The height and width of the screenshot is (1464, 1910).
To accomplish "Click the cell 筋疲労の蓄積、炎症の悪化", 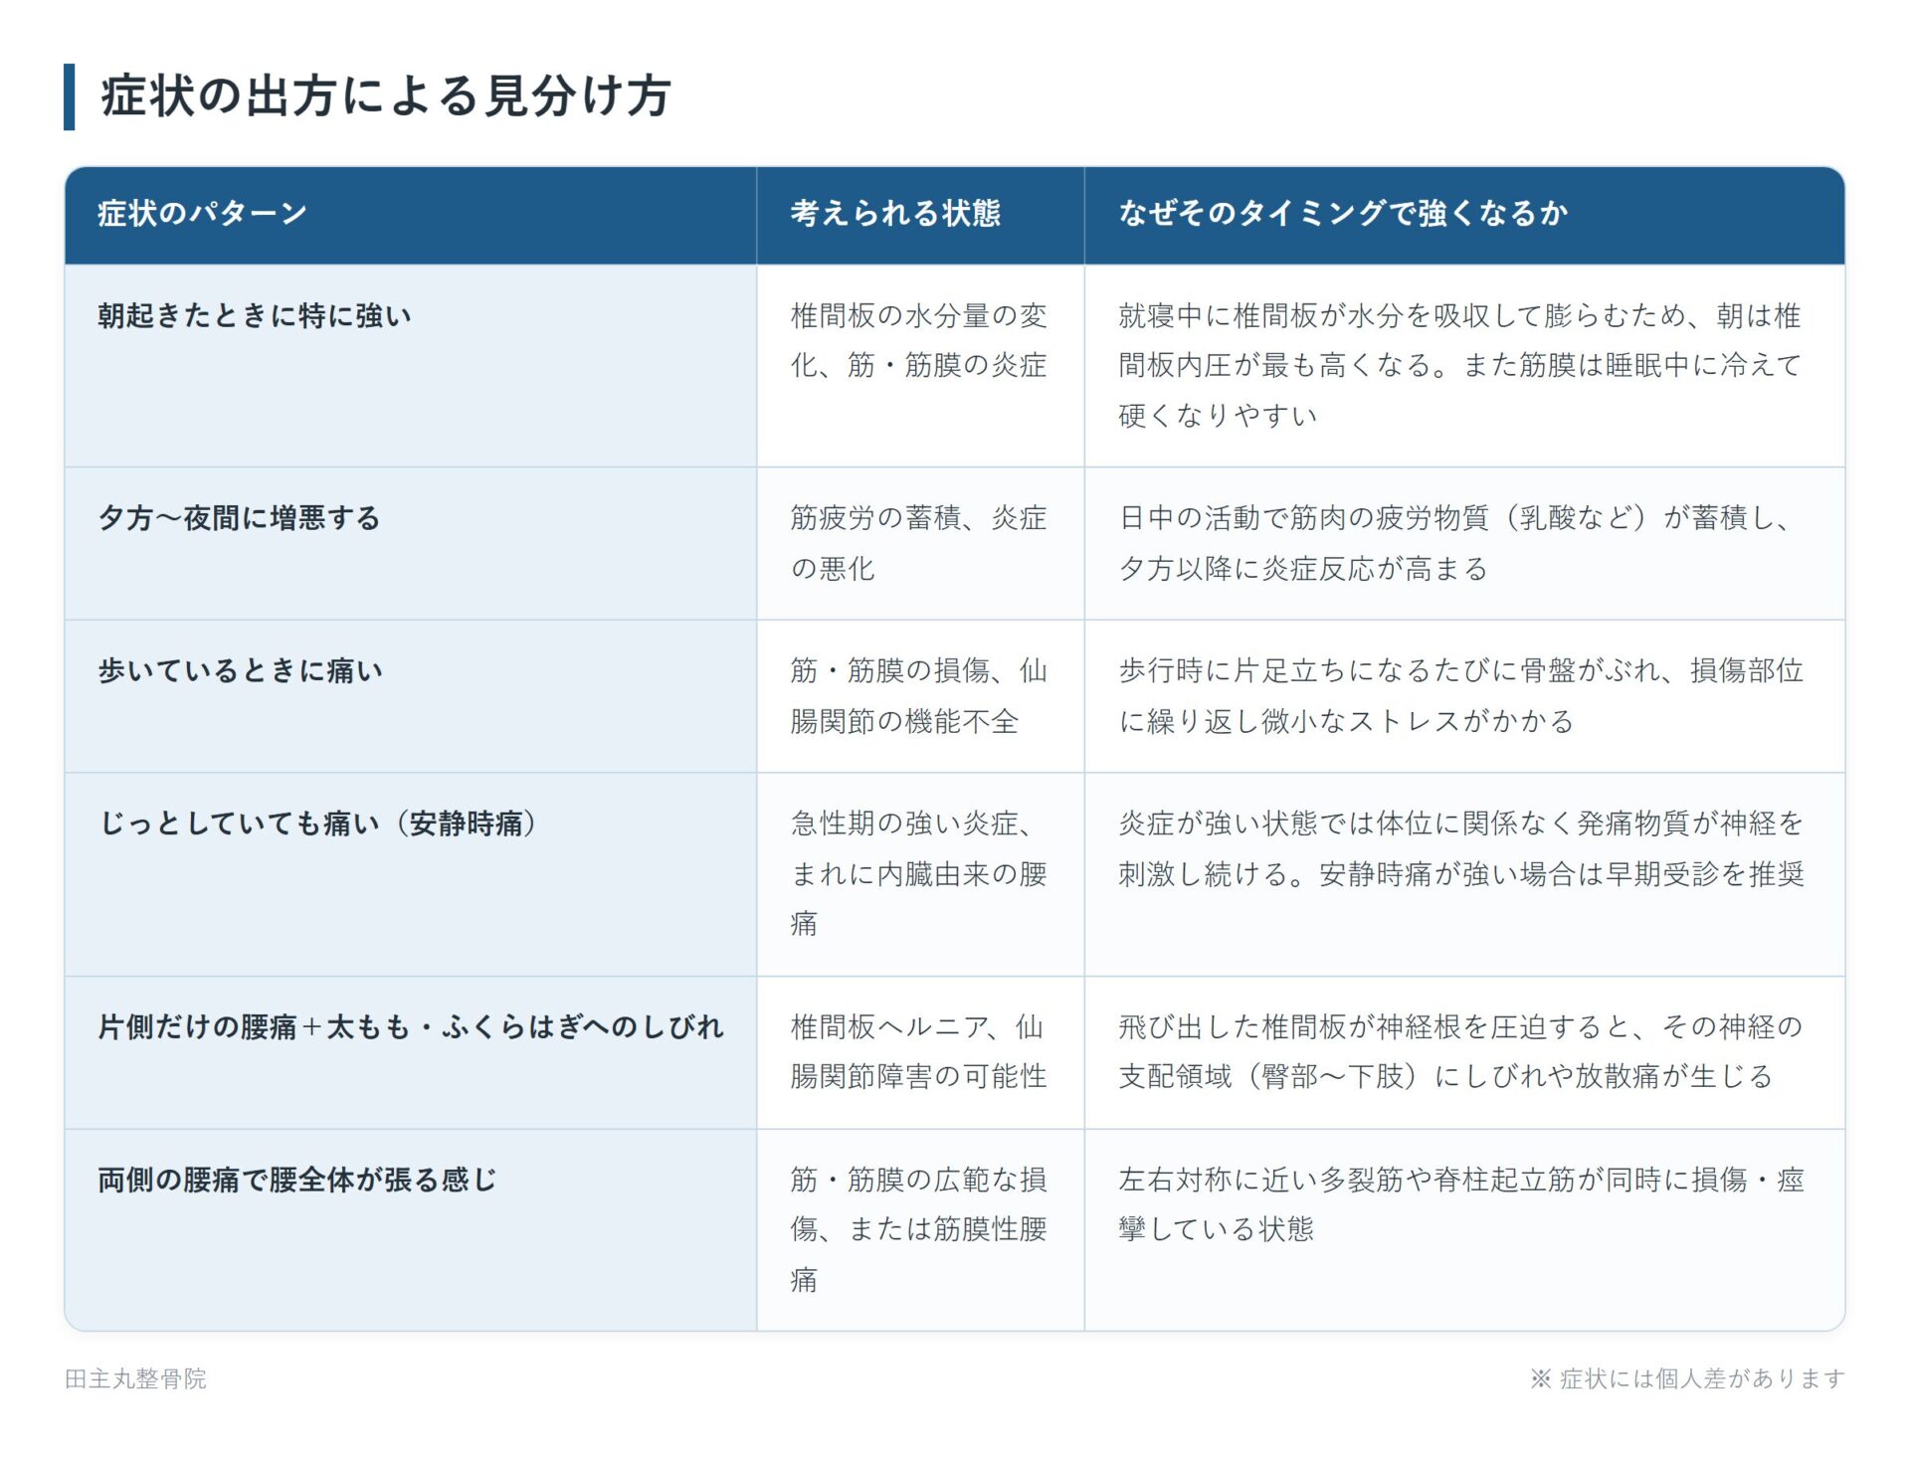I will tap(919, 543).
